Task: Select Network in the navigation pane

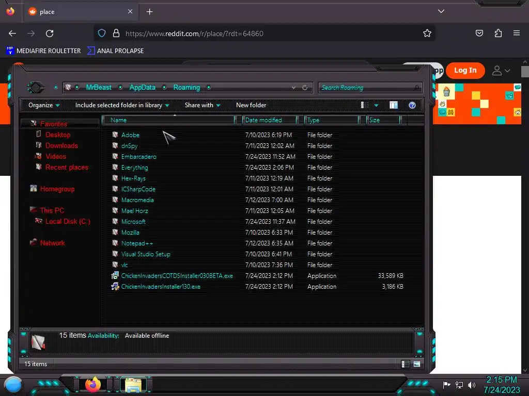Action: (52, 243)
